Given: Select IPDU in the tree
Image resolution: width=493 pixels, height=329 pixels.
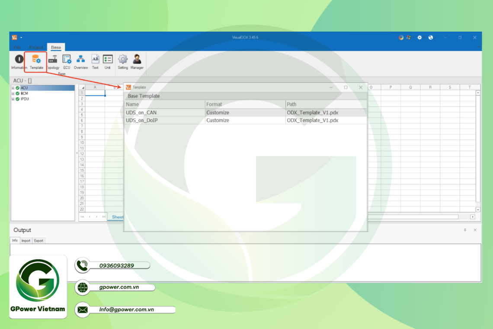Looking at the screenshot, I should 25,99.
